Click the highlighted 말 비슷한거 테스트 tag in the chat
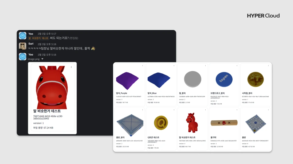293x164 pixels. [39, 38]
